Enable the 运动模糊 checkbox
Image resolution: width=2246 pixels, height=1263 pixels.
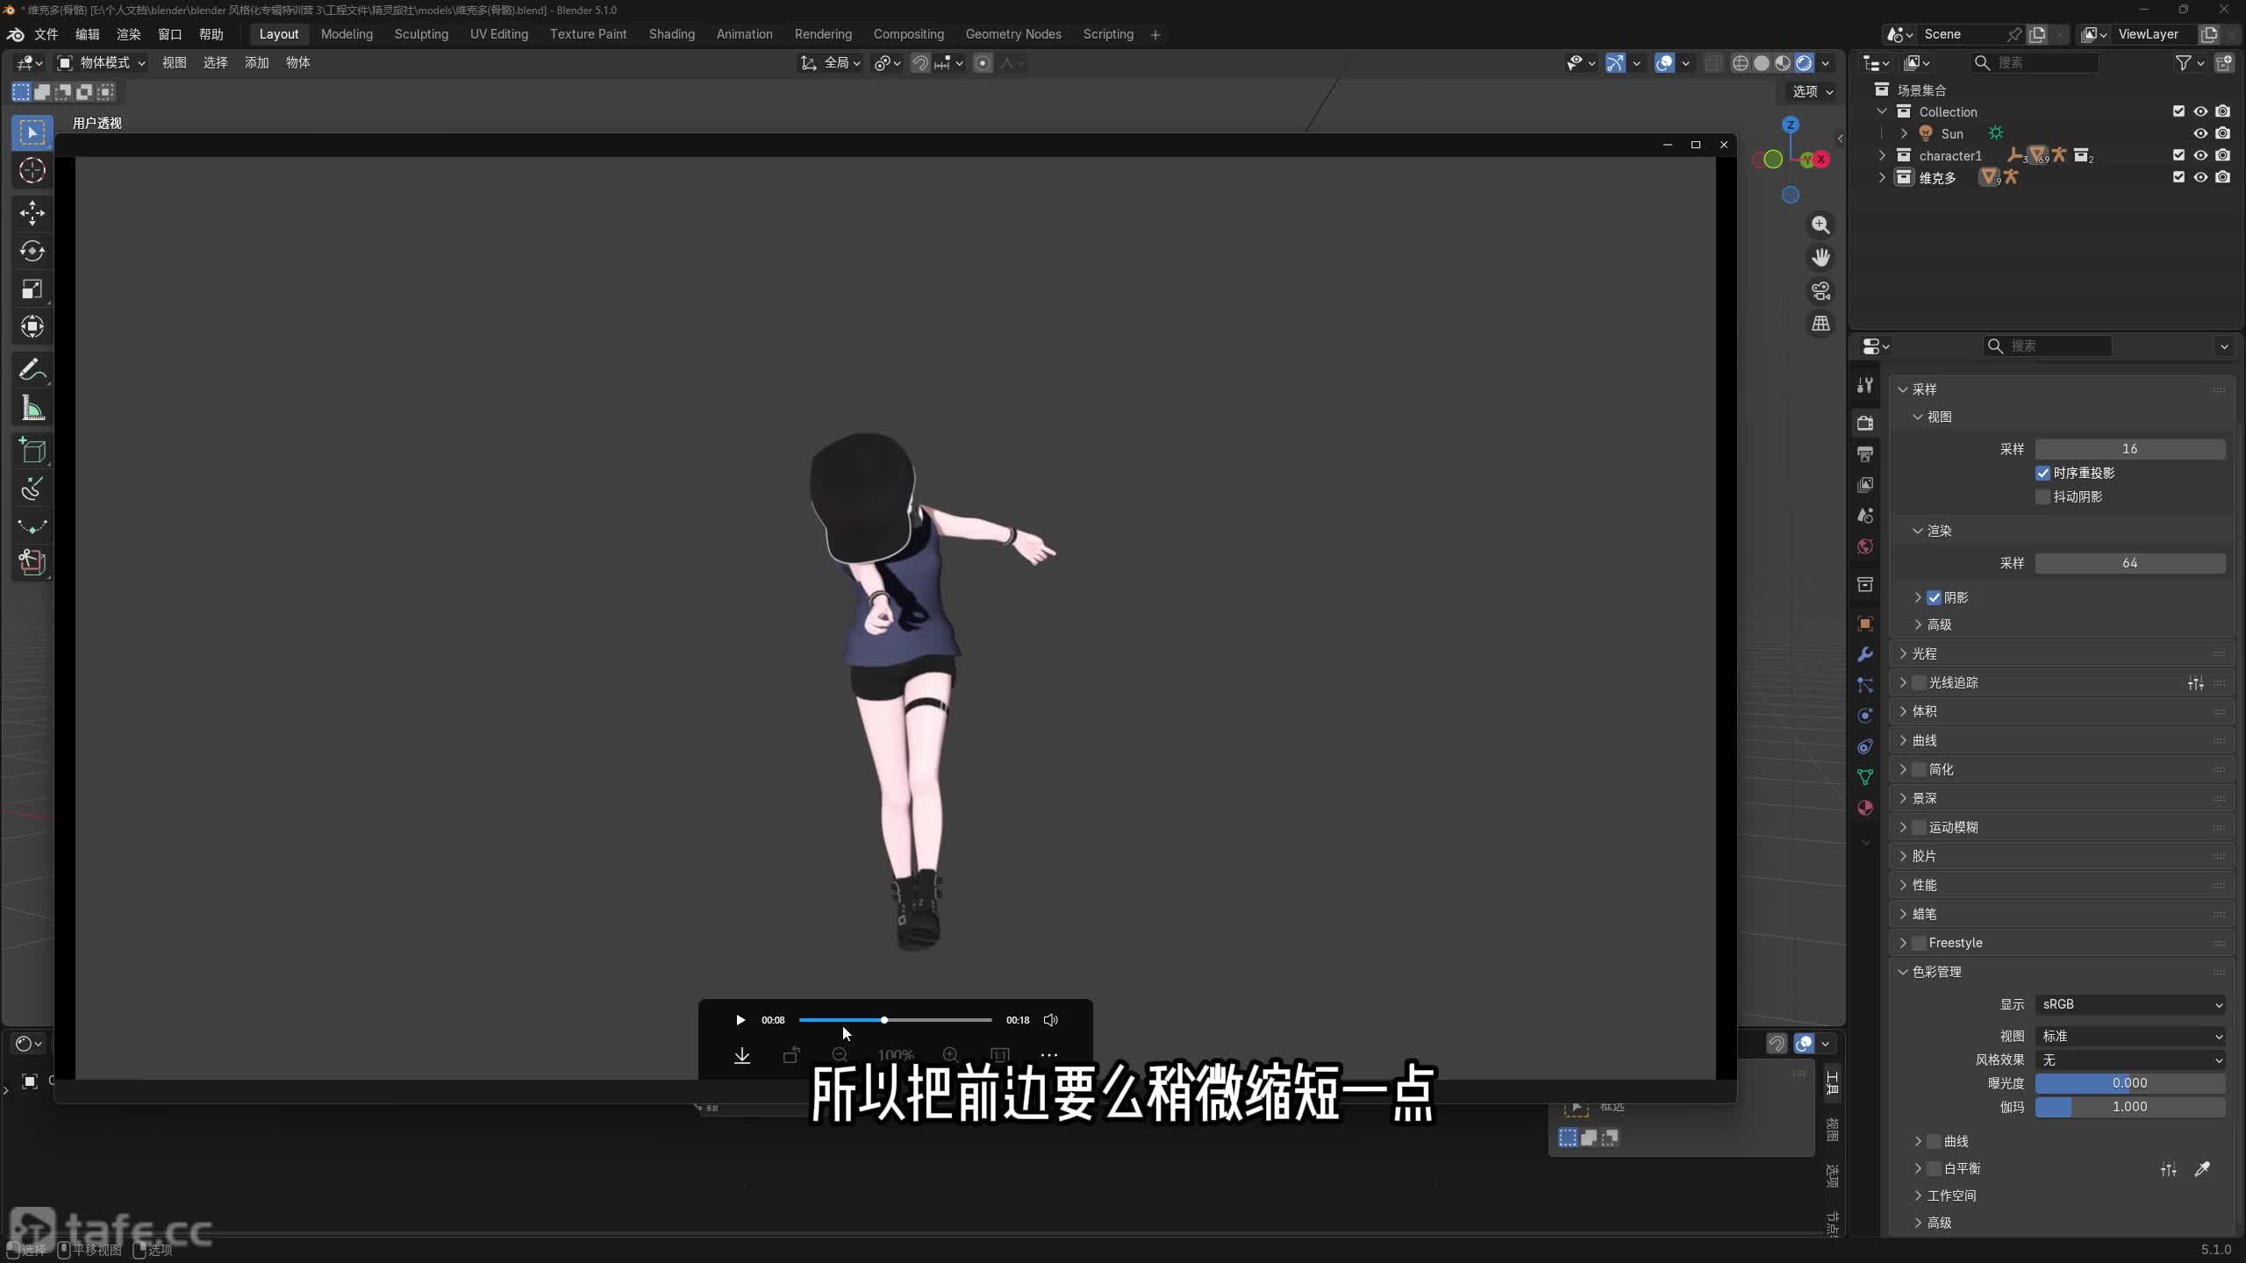[1919, 828]
